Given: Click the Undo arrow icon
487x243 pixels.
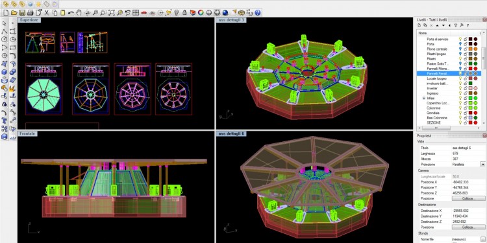Looking at the screenshot, I should pyautogui.click(x=71, y=13).
